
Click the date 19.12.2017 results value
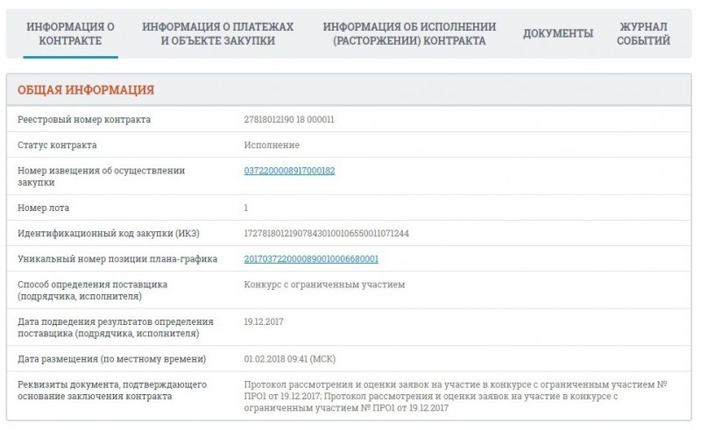coord(264,321)
